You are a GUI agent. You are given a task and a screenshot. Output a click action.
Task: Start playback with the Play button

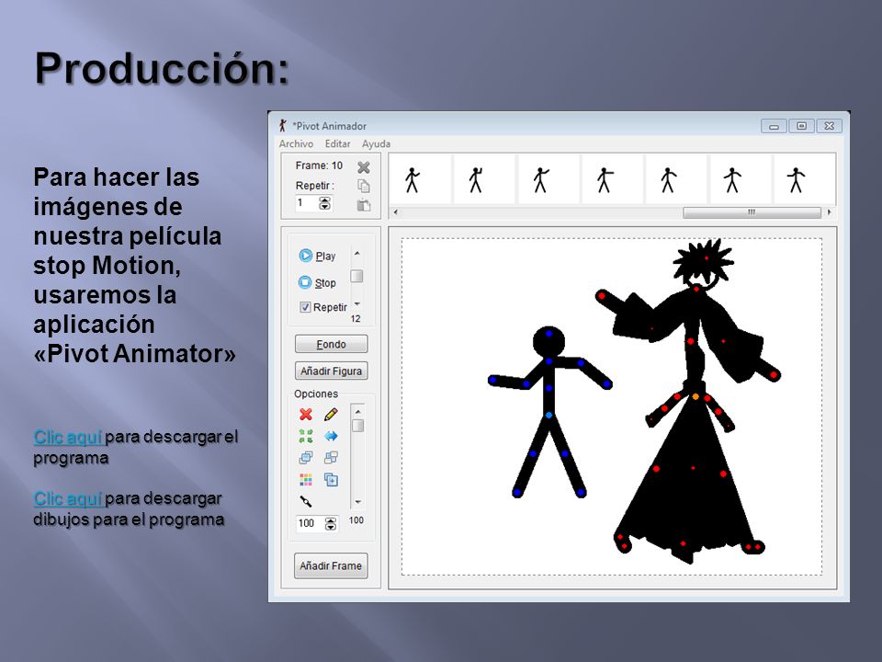(317, 257)
